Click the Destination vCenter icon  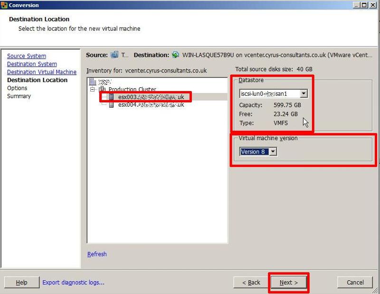click(175, 55)
